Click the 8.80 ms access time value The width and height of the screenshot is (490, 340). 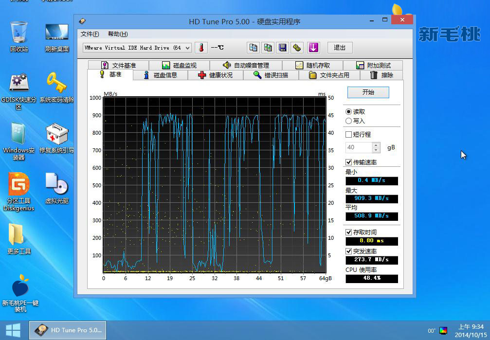372,241
